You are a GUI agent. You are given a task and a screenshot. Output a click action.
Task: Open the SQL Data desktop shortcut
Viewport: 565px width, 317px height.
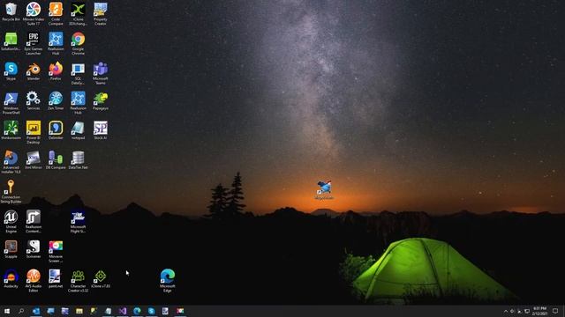pyautogui.click(x=78, y=73)
